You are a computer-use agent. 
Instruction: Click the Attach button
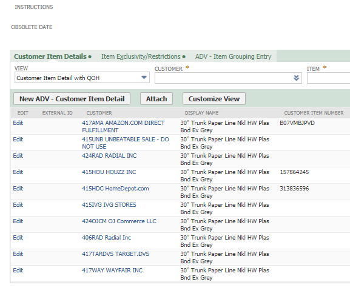coord(156,99)
